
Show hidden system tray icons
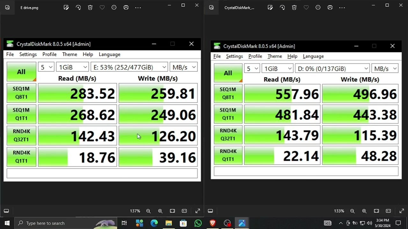341,223
